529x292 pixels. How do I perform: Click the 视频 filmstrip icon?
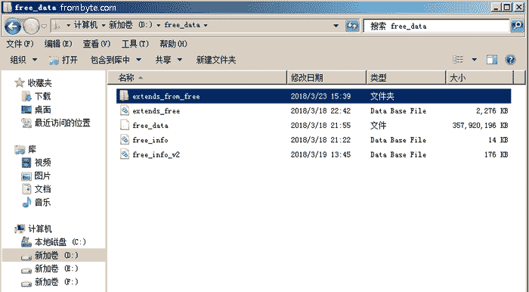[26, 163]
